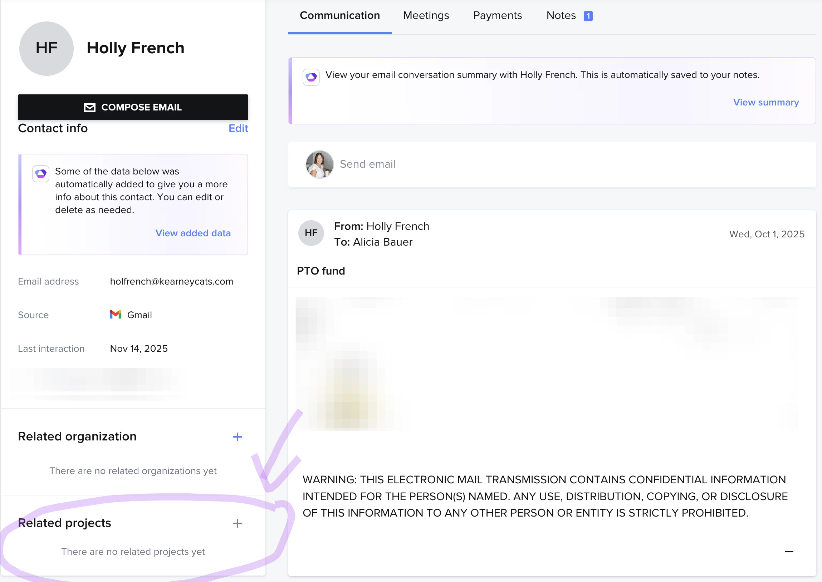Open the Notes tab

coord(561,15)
